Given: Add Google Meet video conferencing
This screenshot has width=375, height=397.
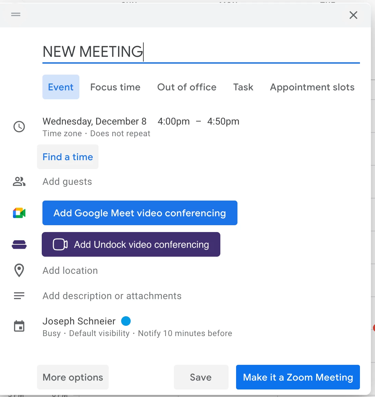Looking at the screenshot, I should point(140,213).
